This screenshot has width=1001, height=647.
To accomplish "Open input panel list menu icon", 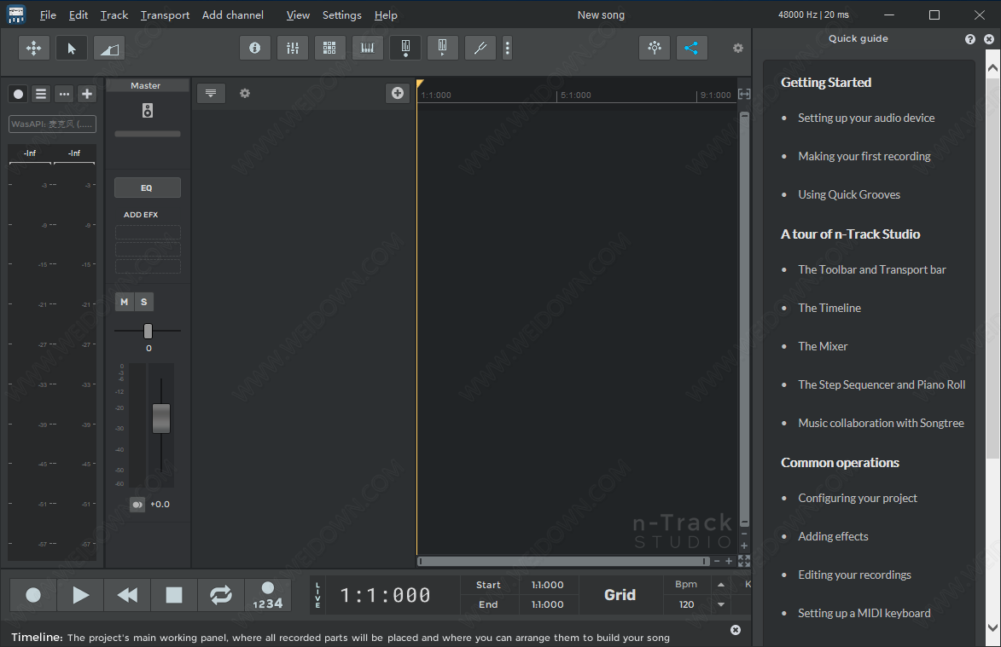I will 41,95.
